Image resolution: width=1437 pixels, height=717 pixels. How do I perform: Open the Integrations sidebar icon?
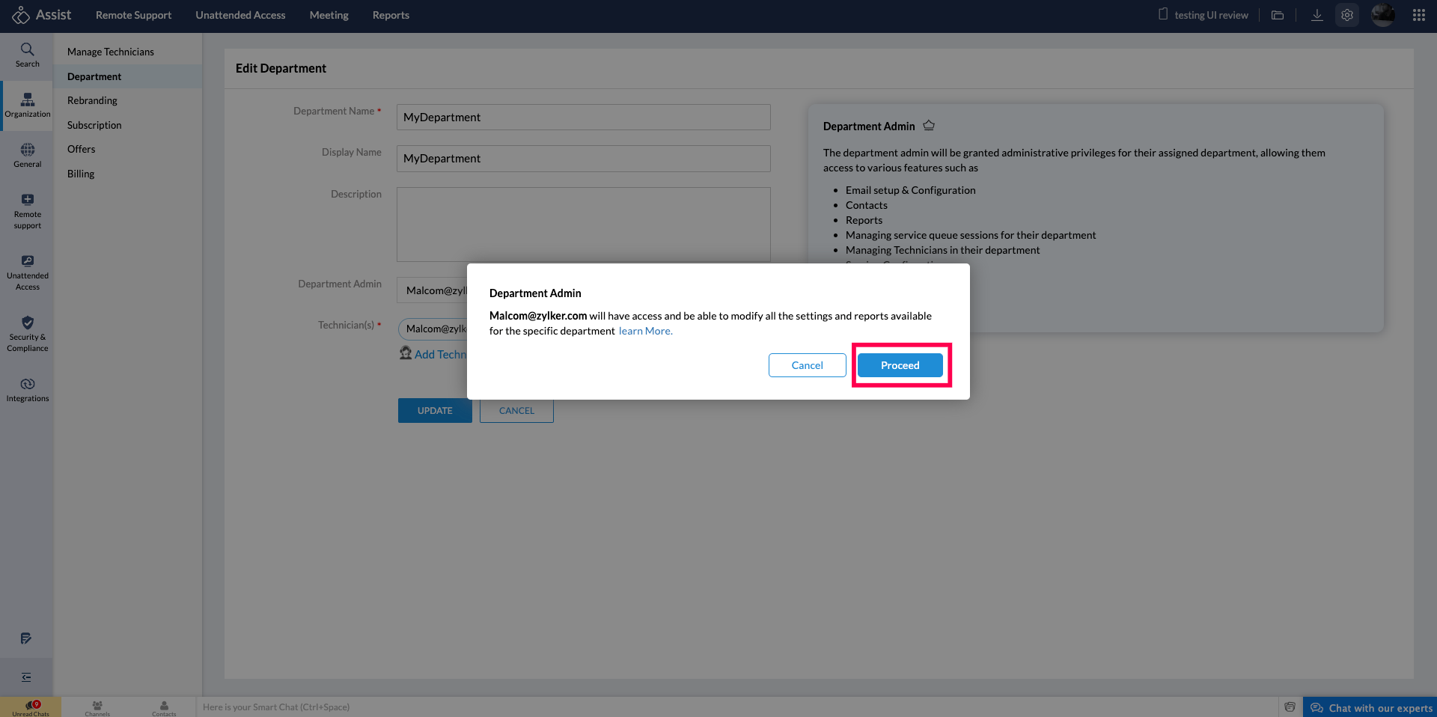coord(27,389)
